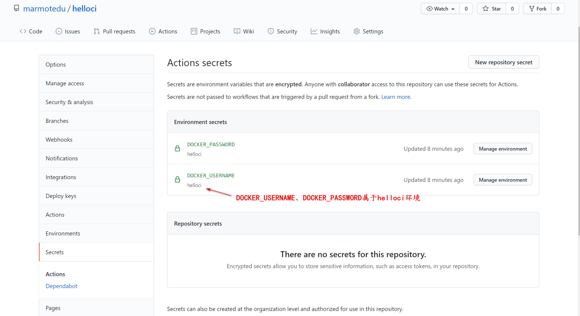This screenshot has width=580, height=316.
Task: Click the New repository secret button
Action: (504, 62)
